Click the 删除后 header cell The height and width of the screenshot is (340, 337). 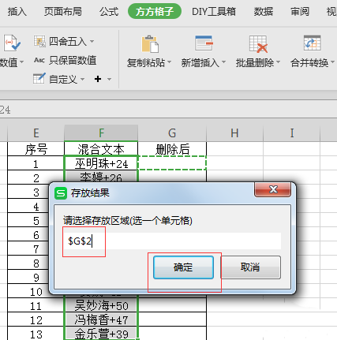(x=172, y=149)
